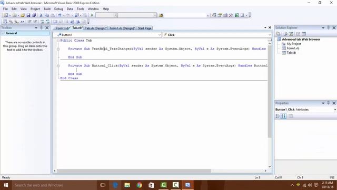Viewport: 337px width, 190px height.
Task: Collapse the TextBox1_TextChanged sub block
Action: [x=58, y=49]
